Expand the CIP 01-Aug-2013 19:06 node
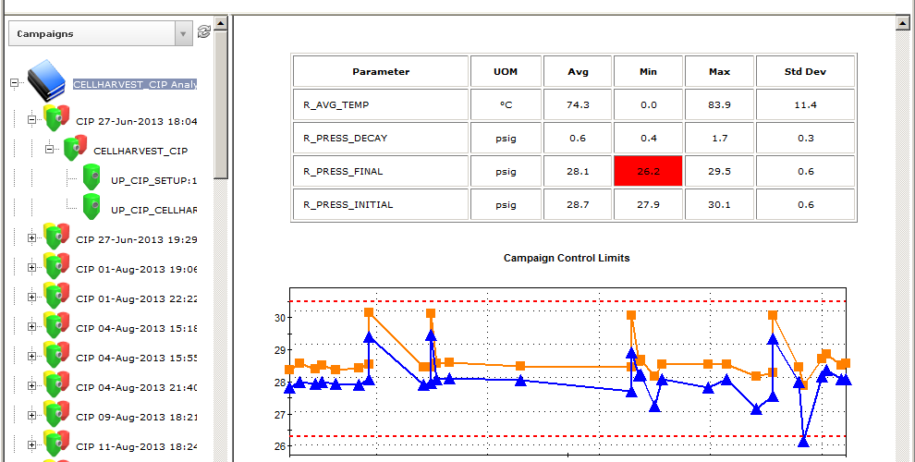 [x=31, y=267]
